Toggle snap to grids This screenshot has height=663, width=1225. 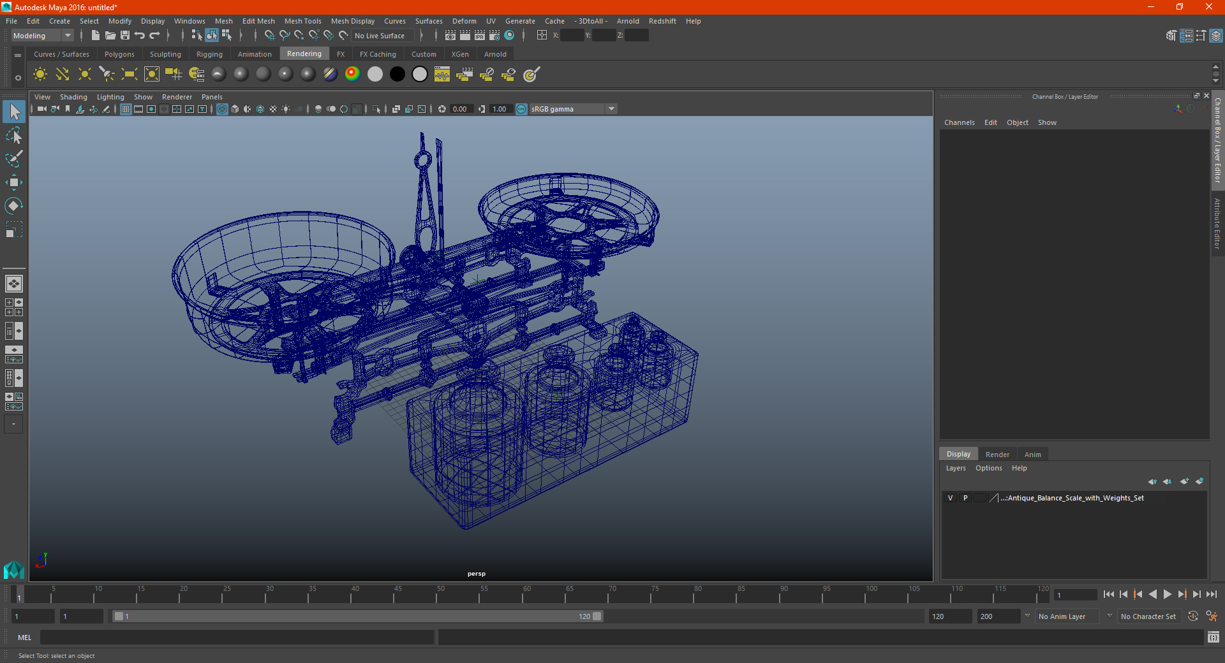270,36
